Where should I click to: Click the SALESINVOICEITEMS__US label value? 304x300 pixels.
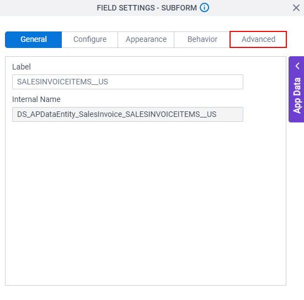(x=62, y=82)
